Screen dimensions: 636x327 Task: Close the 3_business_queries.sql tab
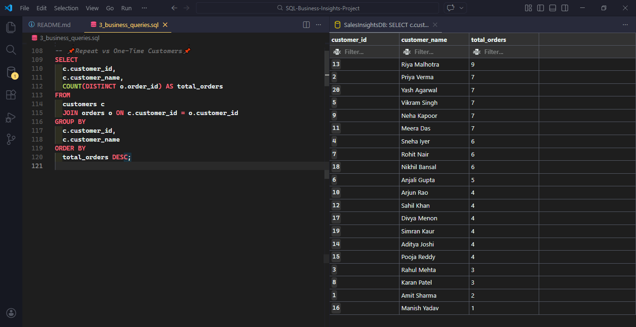165,25
